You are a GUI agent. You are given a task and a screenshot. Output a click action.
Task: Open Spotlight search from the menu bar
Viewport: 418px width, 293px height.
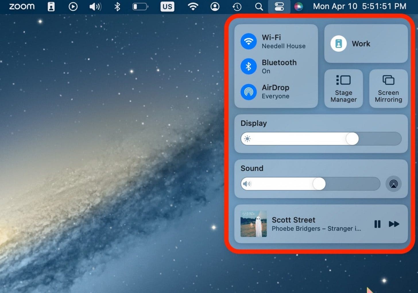(x=259, y=6)
